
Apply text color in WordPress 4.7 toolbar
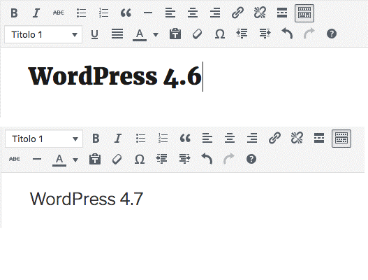point(59,160)
